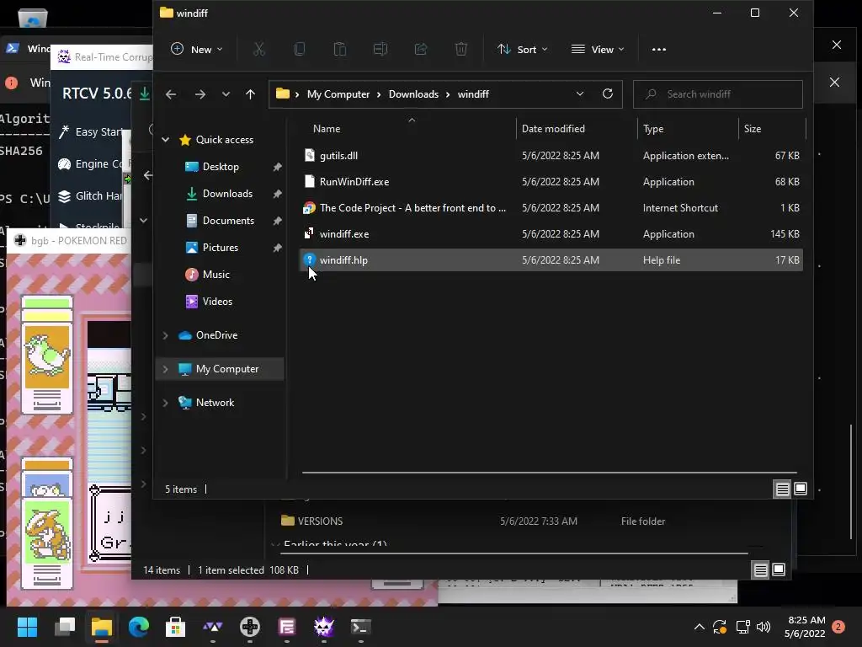Select The Code Project internet shortcut
This screenshot has width=862, height=647.
click(551, 208)
